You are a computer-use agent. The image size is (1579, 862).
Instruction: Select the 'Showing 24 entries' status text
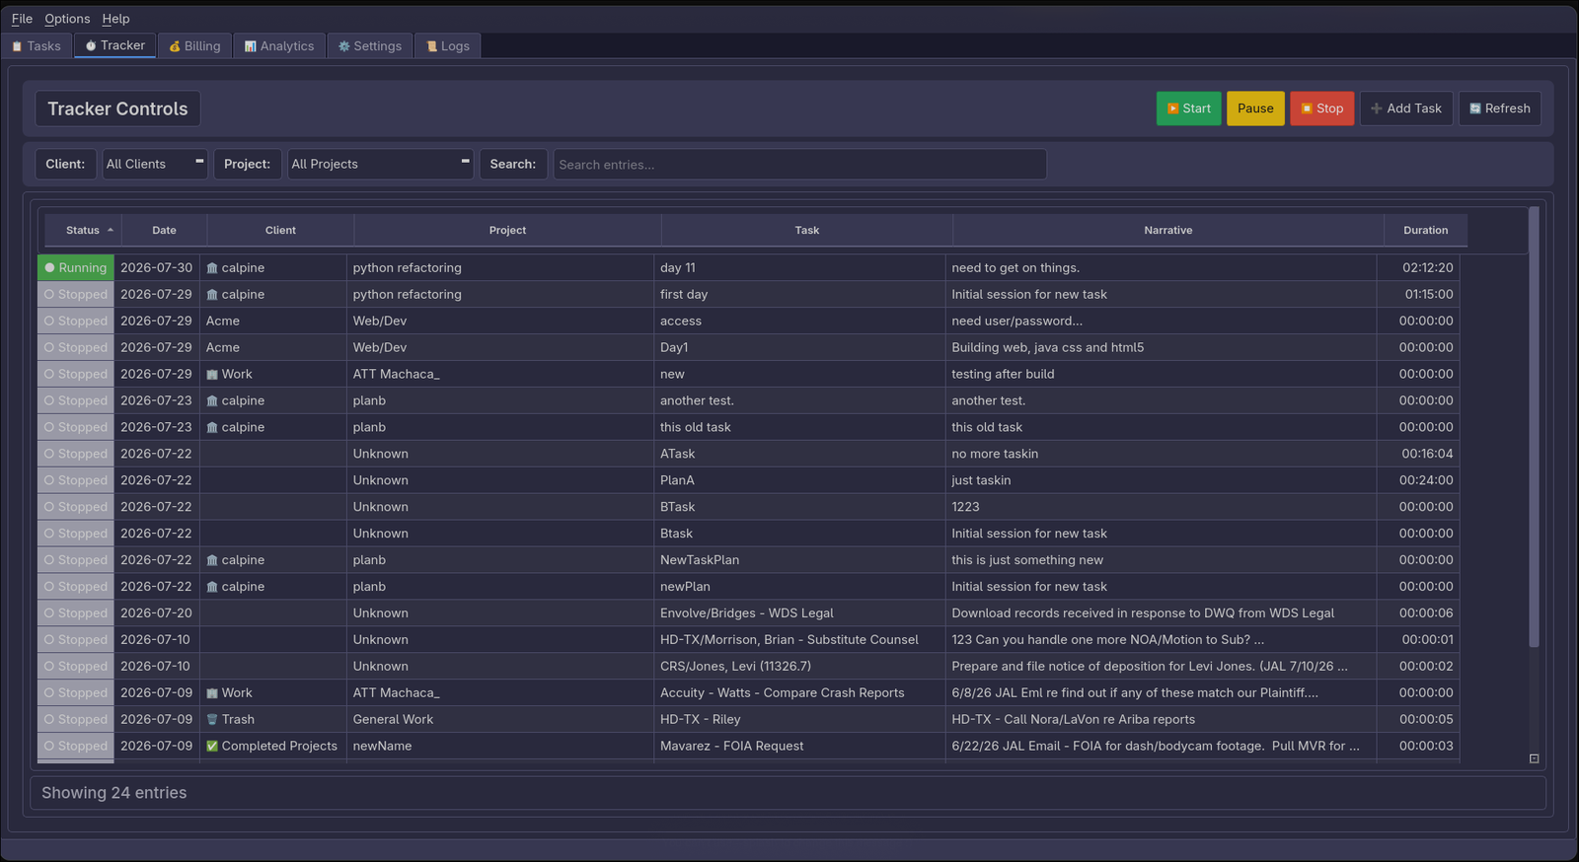coord(114,793)
